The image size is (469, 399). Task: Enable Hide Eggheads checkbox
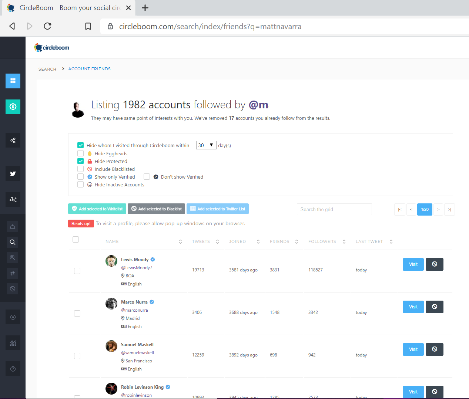pos(80,153)
